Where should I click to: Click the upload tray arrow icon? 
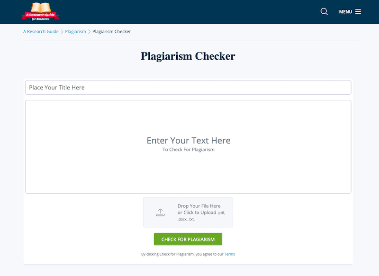click(160, 212)
